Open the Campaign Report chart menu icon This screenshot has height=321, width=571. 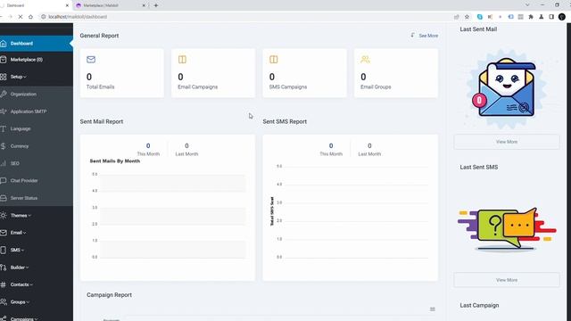click(x=432, y=309)
